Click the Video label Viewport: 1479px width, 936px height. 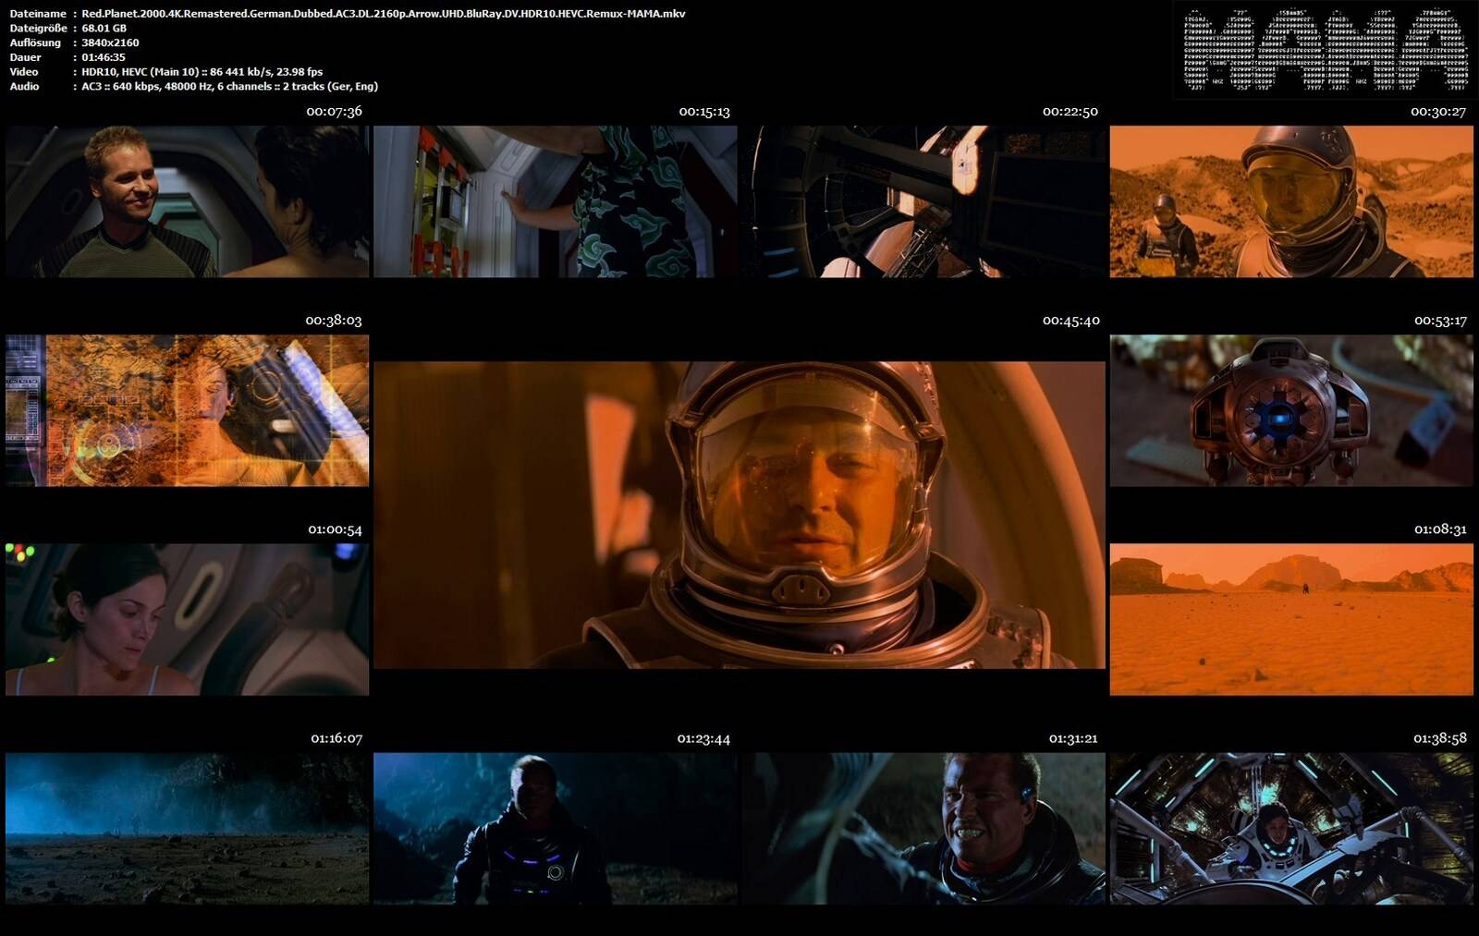pos(24,71)
